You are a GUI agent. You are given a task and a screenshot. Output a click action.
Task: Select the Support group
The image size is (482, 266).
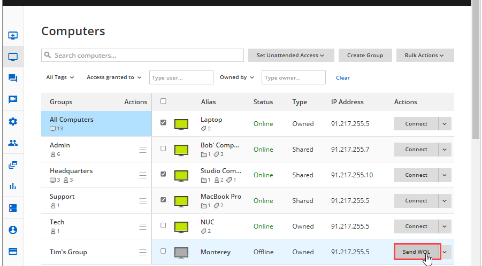[x=62, y=197]
